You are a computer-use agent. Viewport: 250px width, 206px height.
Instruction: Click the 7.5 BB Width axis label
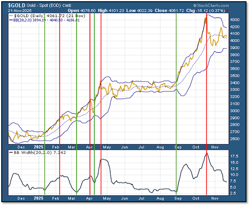coord(233,181)
